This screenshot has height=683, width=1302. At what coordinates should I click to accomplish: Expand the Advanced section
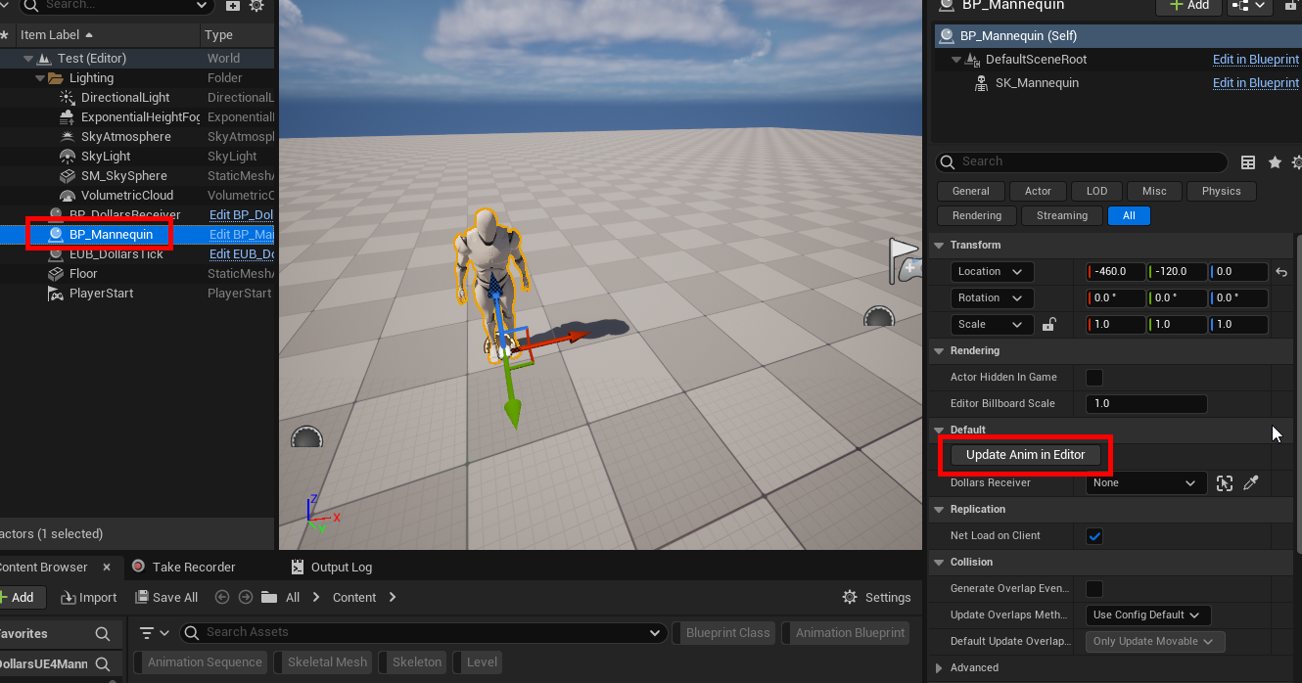pos(940,667)
